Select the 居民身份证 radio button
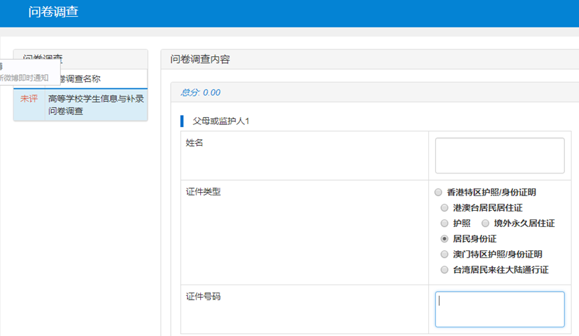 tap(444, 239)
